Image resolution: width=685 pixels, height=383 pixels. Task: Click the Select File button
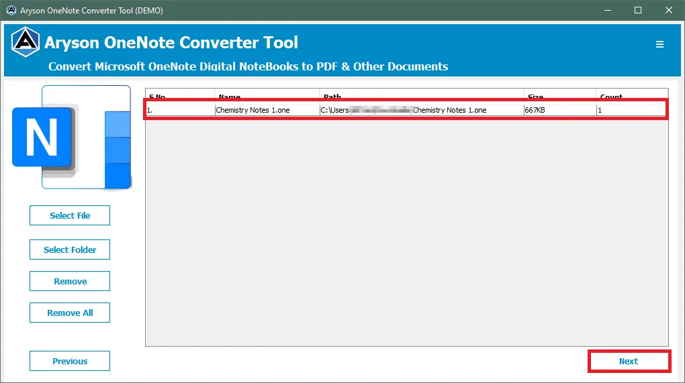point(70,215)
